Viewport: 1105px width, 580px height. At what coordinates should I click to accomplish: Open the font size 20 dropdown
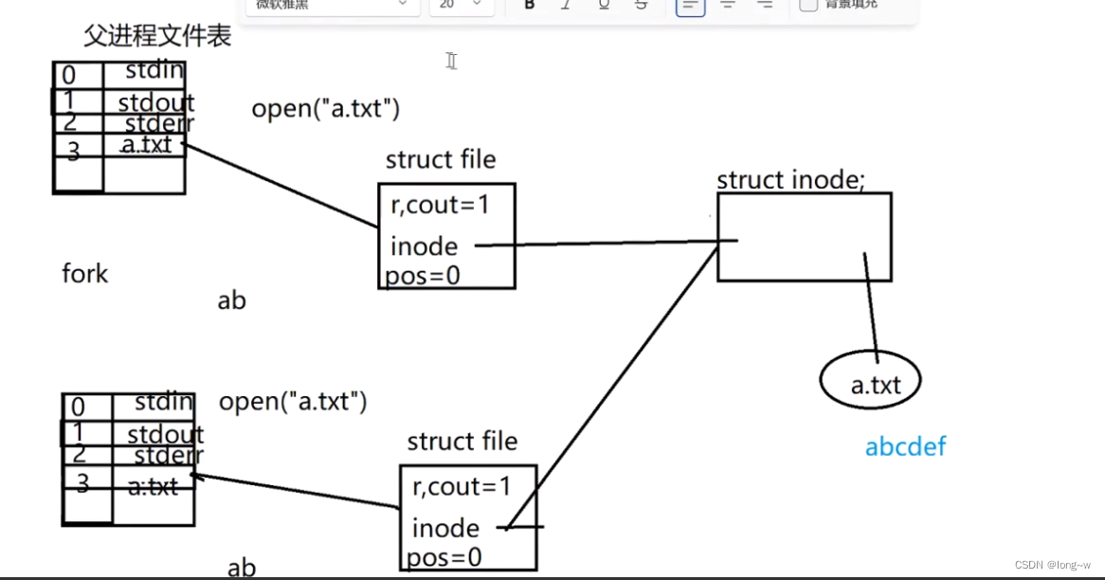tap(461, 6)
